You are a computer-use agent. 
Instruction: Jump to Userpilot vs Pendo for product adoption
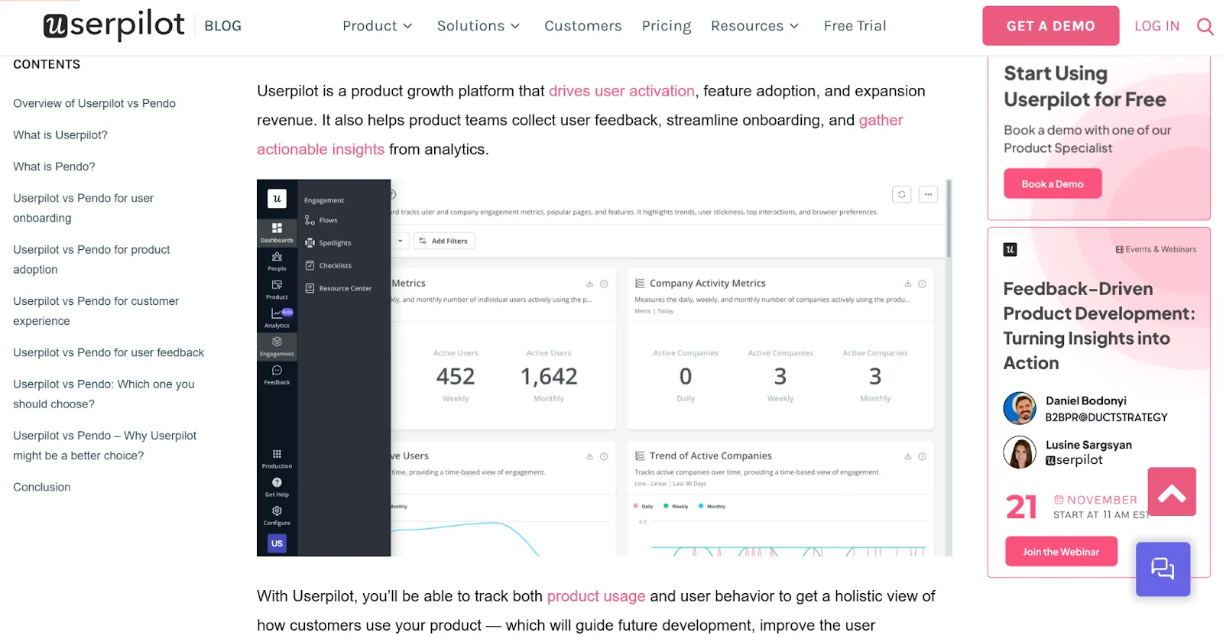click(92, 259)
